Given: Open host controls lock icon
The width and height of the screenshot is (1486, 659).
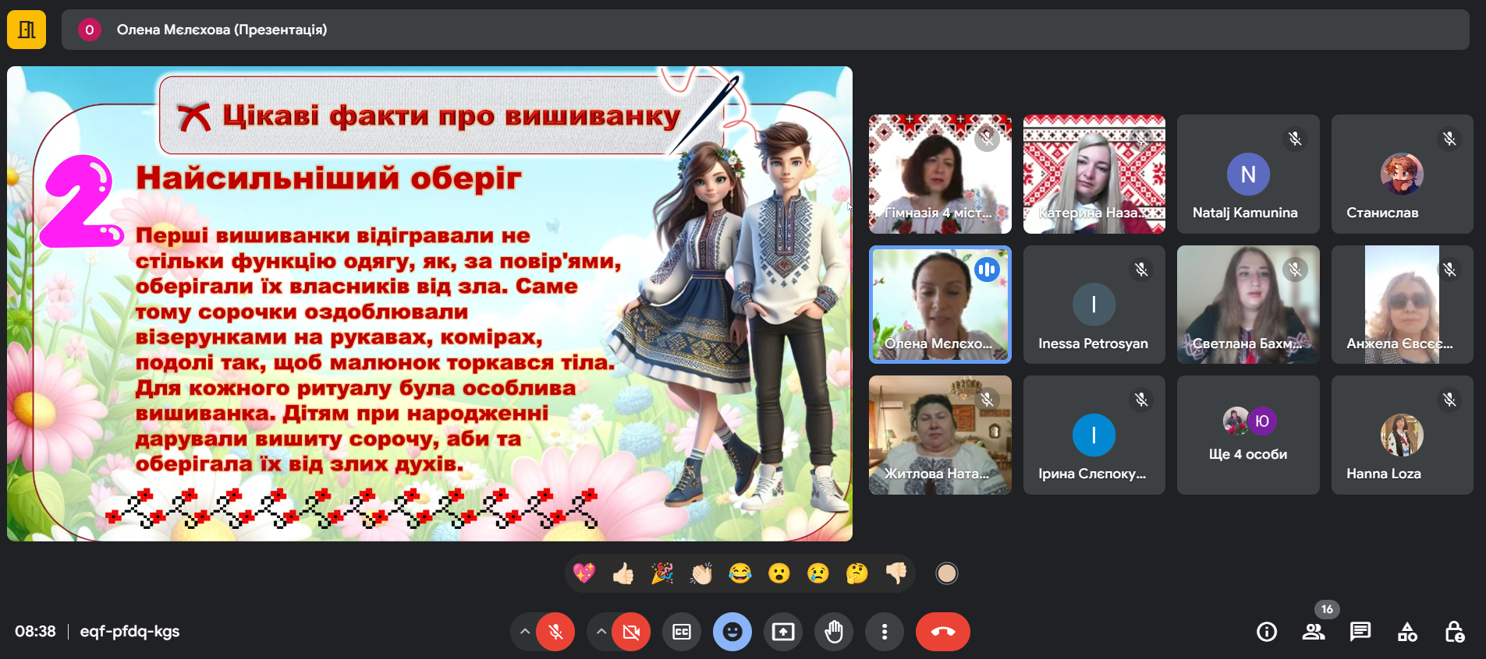Looking at the screenshot, I should tap(1454, 632).
